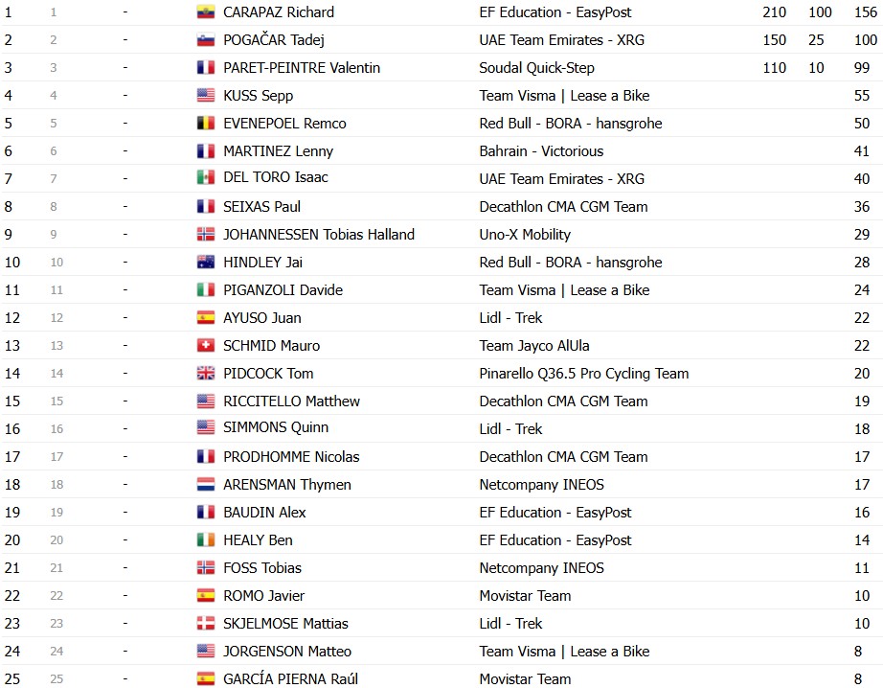Click Spain flag icon beside GARCÍA PIERNA Raúl
883x688 pixels.
click(206, 679)
